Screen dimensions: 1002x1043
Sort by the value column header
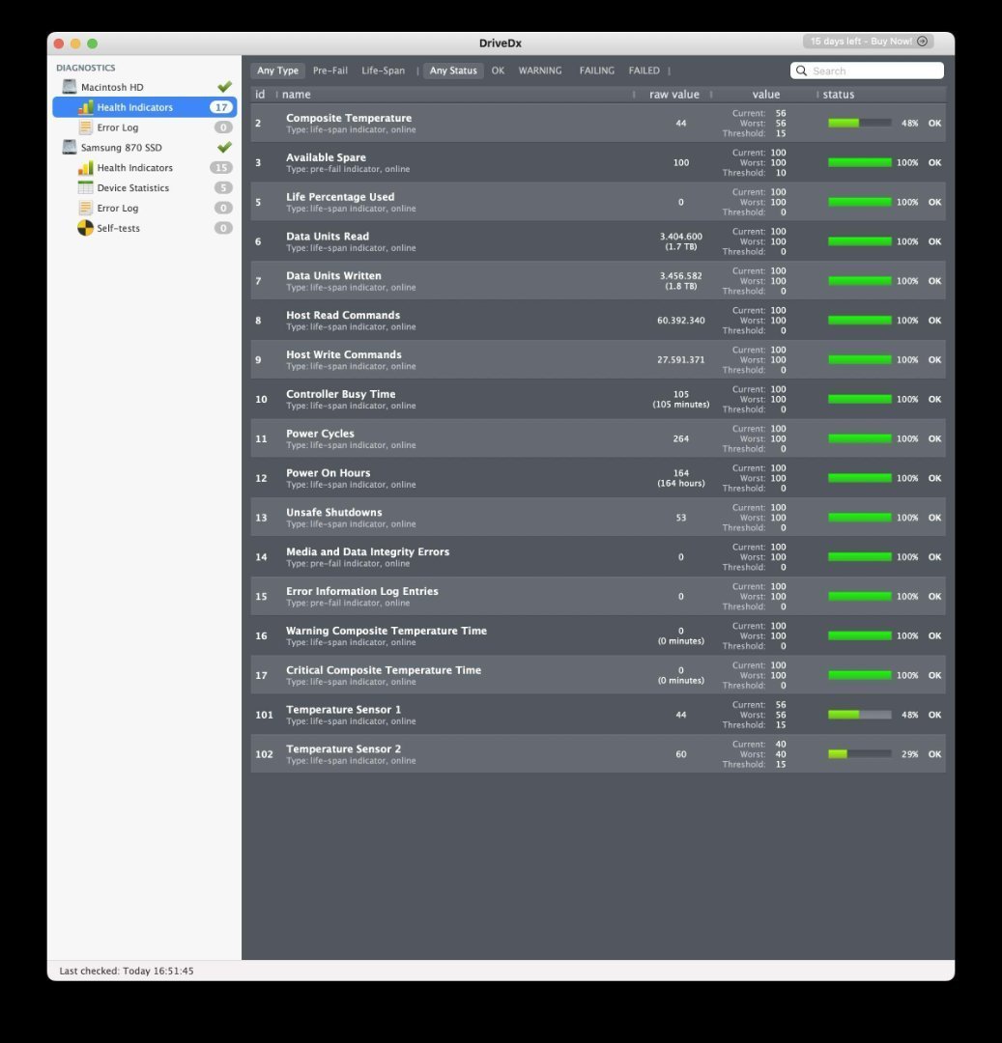pyautogui.click(x=766, y=95)
